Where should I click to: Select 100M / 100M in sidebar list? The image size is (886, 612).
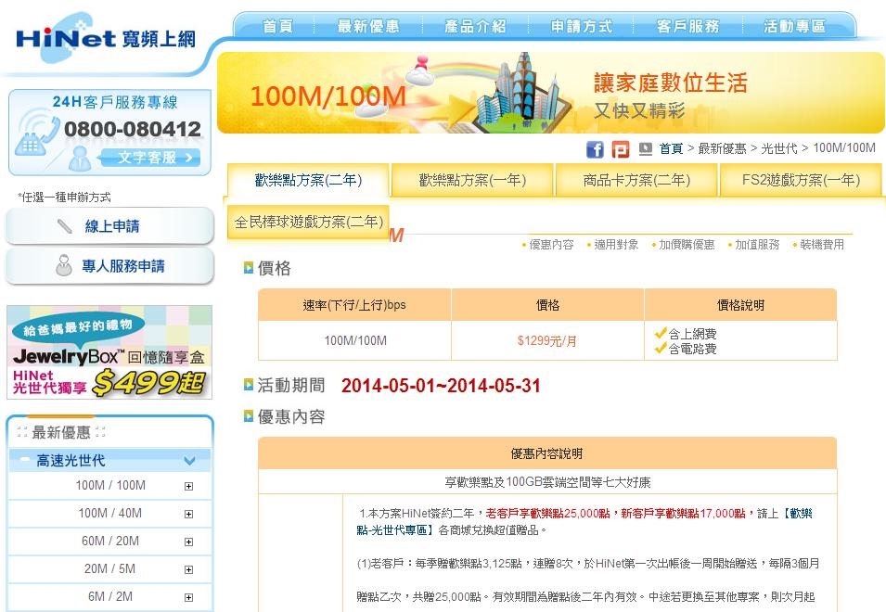pyautogui.click(x=110, y=486)
